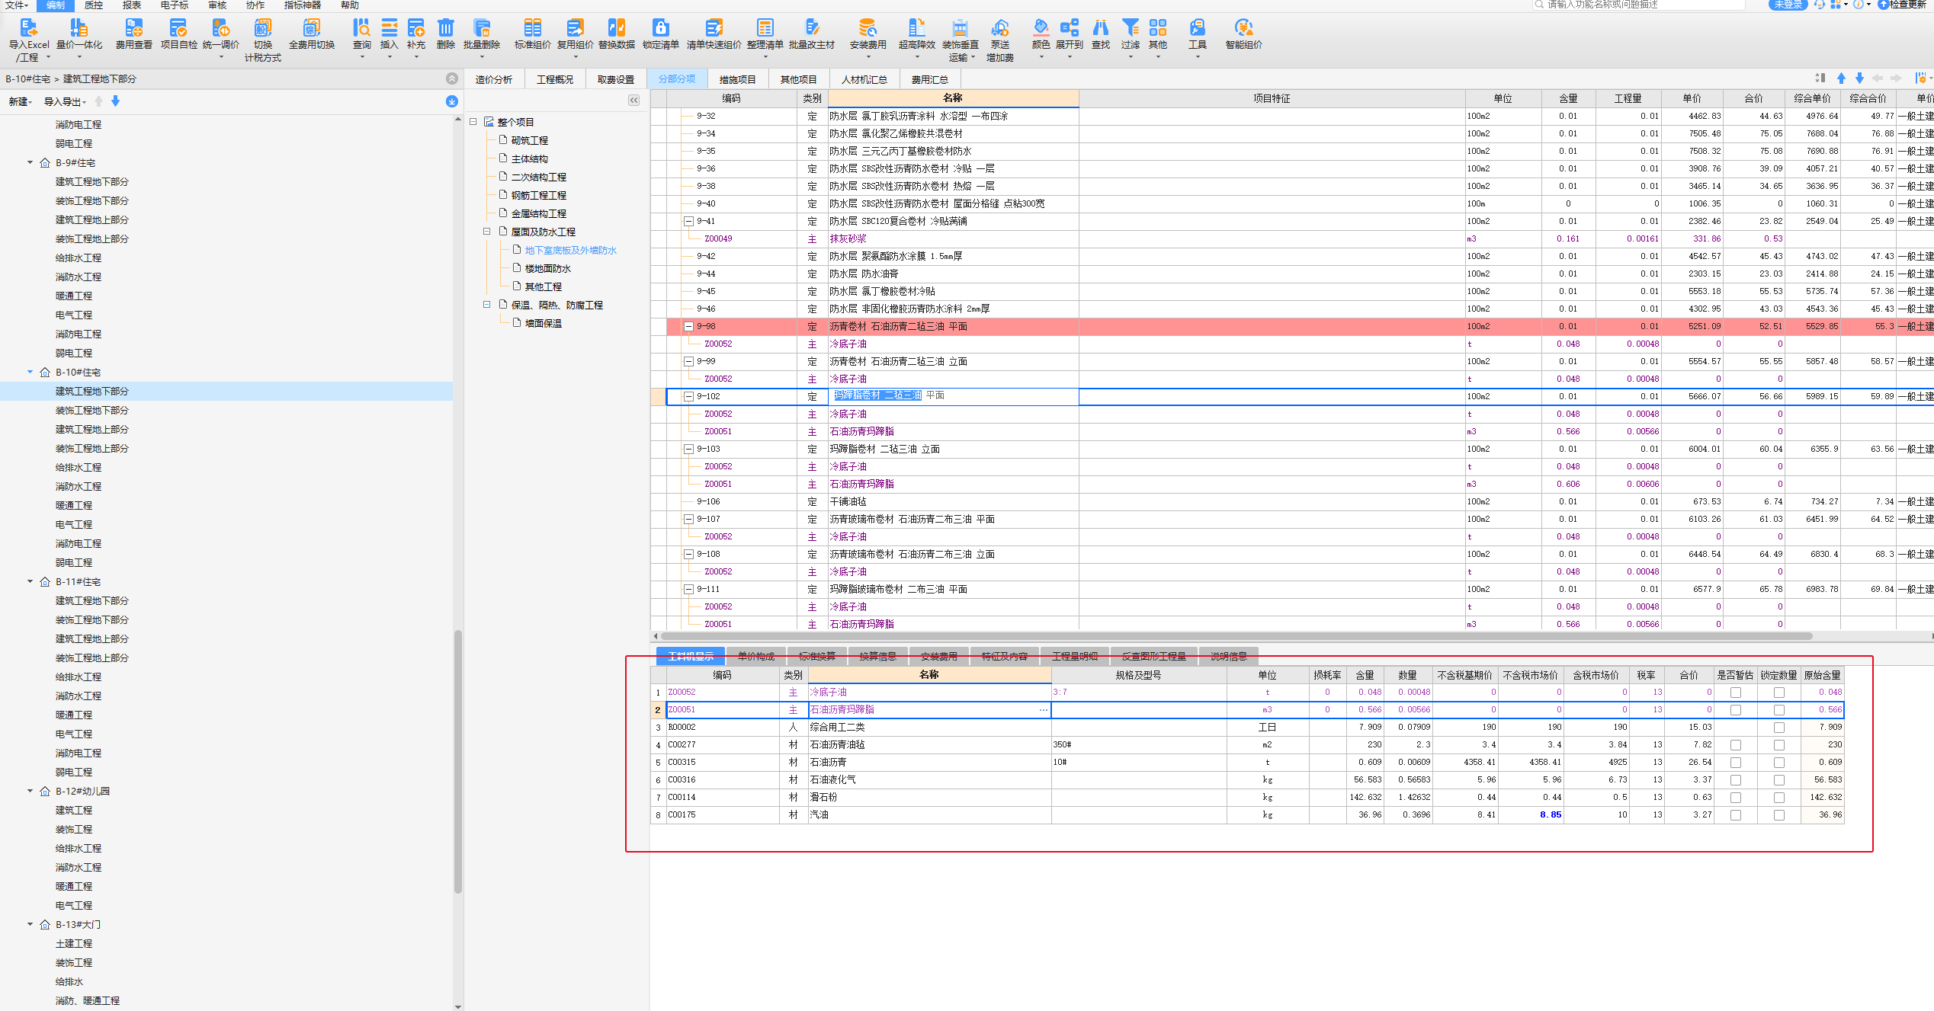Click the 超高降效 toolbar icon
1934x1011 pixels.
916,28
